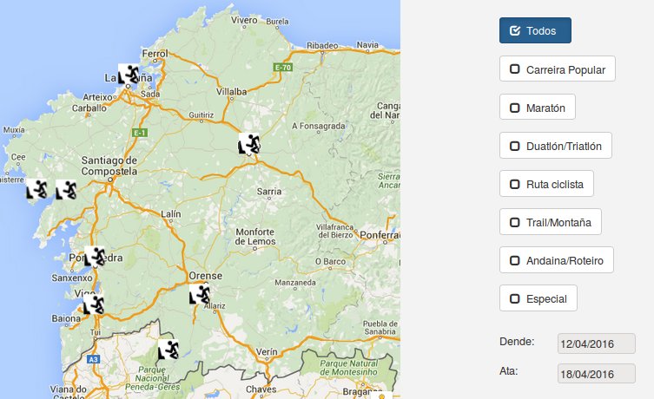
Task: Click the Vivero label on map
Action: pyautogui.click(x=244, y=20)
